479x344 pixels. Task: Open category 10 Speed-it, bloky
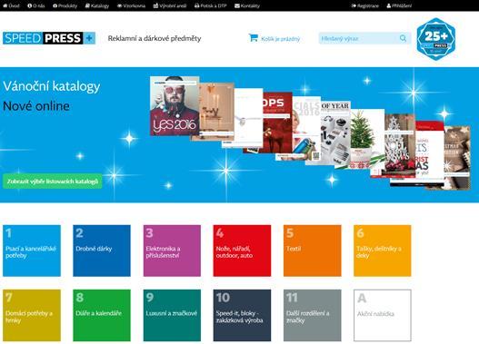[x=242, y=315]
